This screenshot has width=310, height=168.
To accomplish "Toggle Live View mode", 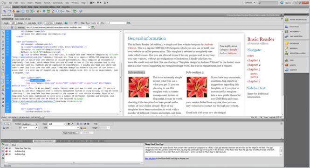I will pyautogui.click(x=49, y=23).
